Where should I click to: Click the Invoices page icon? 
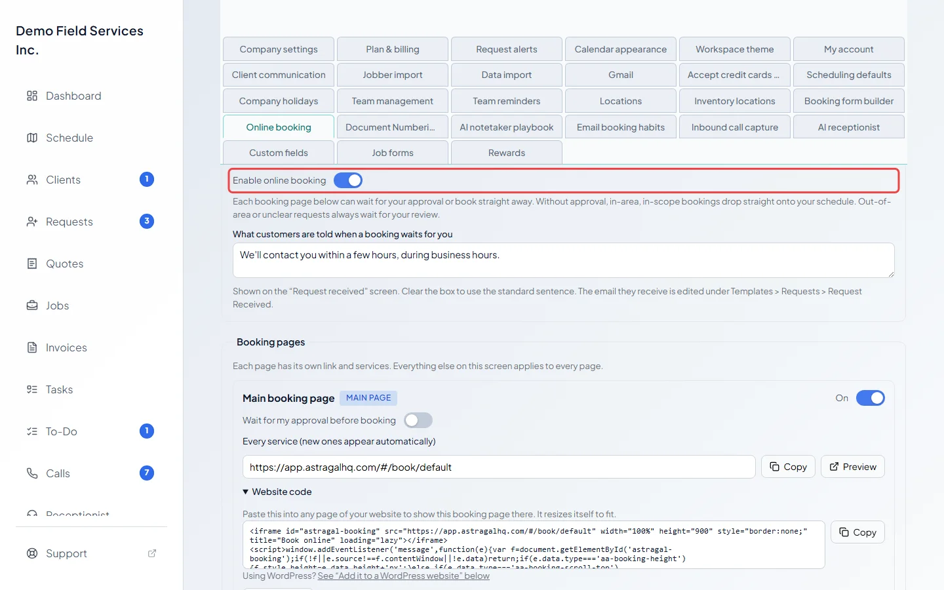click(x=32, y=347)
